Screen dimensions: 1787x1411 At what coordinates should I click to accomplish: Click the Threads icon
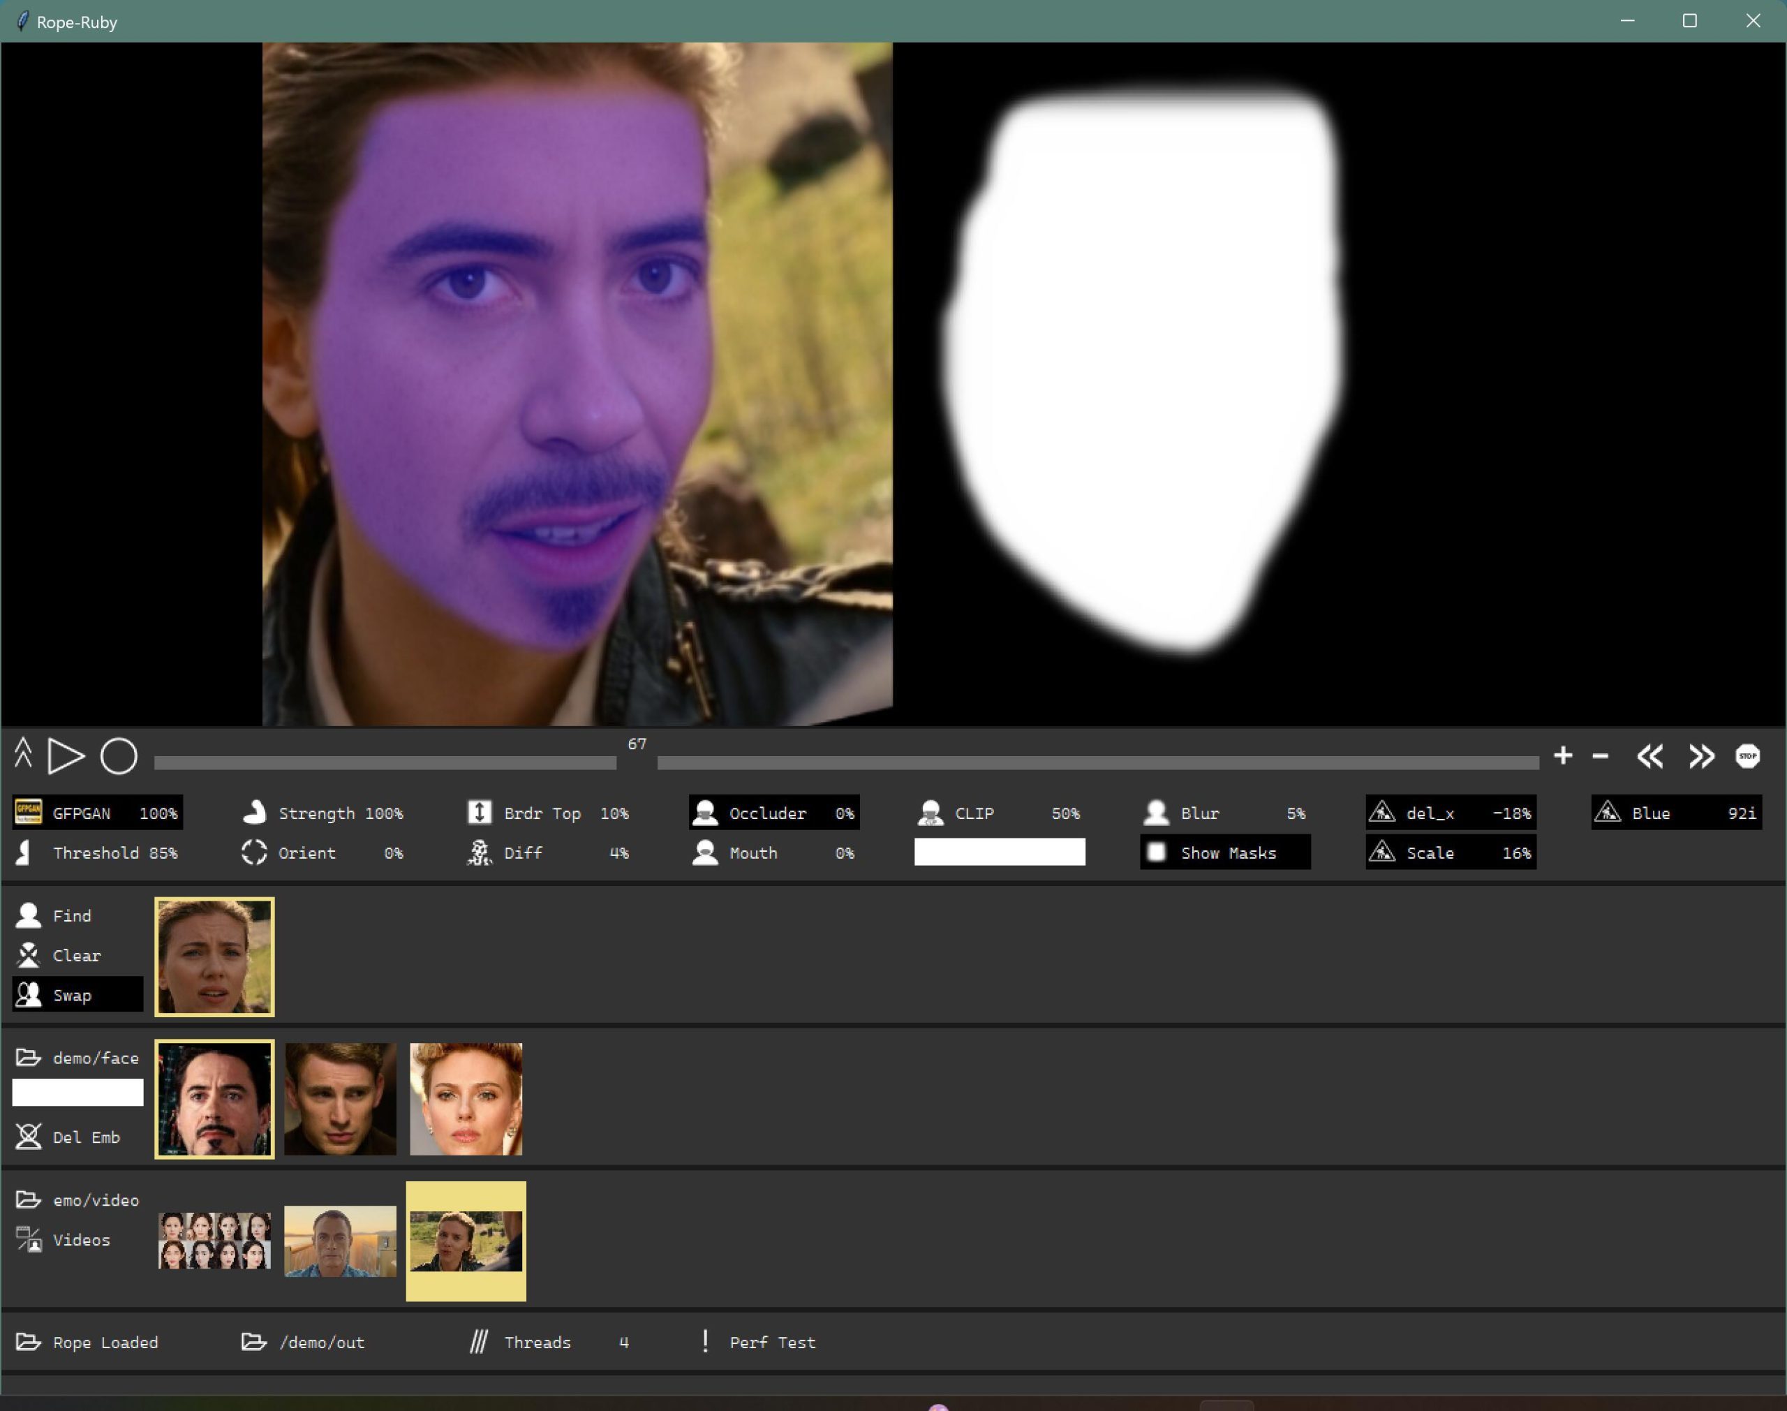coord(479,1342)
